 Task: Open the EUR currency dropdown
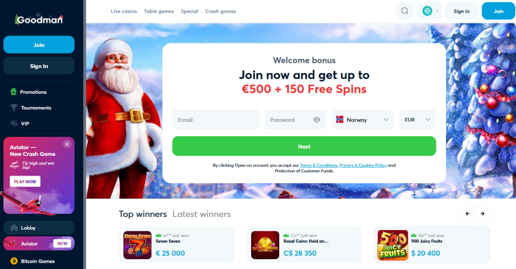coord(417,120)
